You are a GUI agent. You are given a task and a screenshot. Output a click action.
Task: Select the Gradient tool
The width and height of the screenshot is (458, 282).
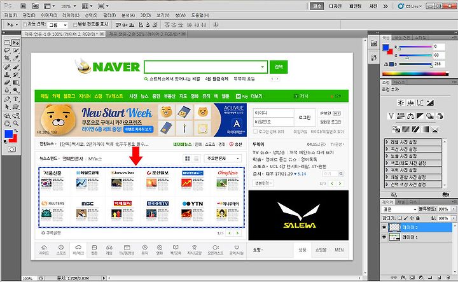(16, 82)
